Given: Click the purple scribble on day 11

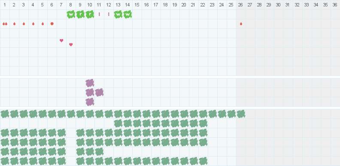Looking at the screenshot, I should click(99, 92).
